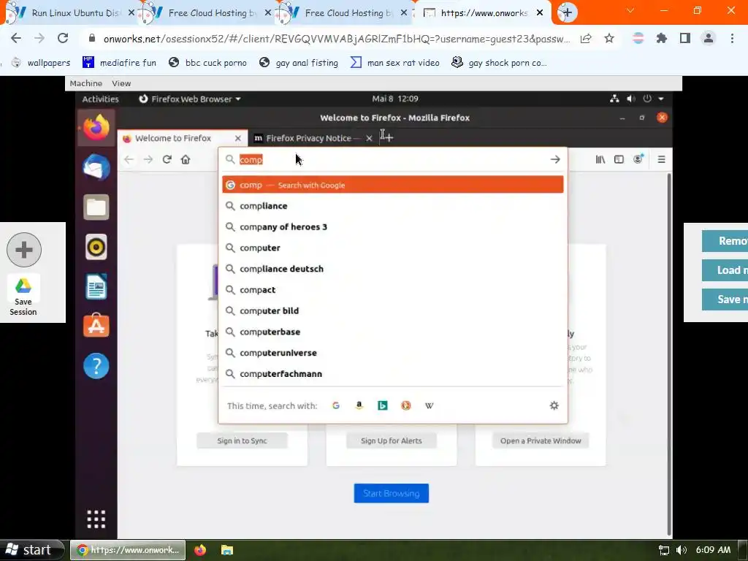Click Chrome address bar with onworks.net URL
Image resolution: width=748 pixels, height=561 pixels.
[336, 39]
